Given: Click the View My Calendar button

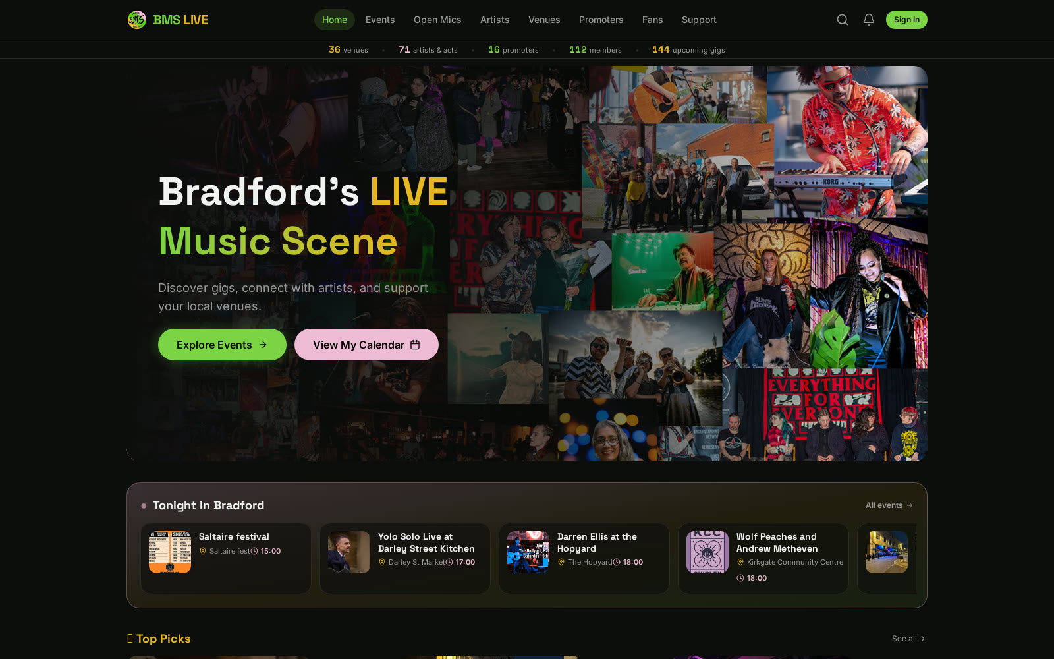Looking at the screenshot, I should coord(366,345).
